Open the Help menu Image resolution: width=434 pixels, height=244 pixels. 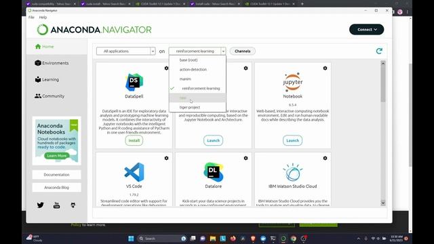43,17
